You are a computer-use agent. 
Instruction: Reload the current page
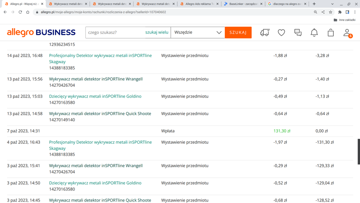click(x=20, y=12)
